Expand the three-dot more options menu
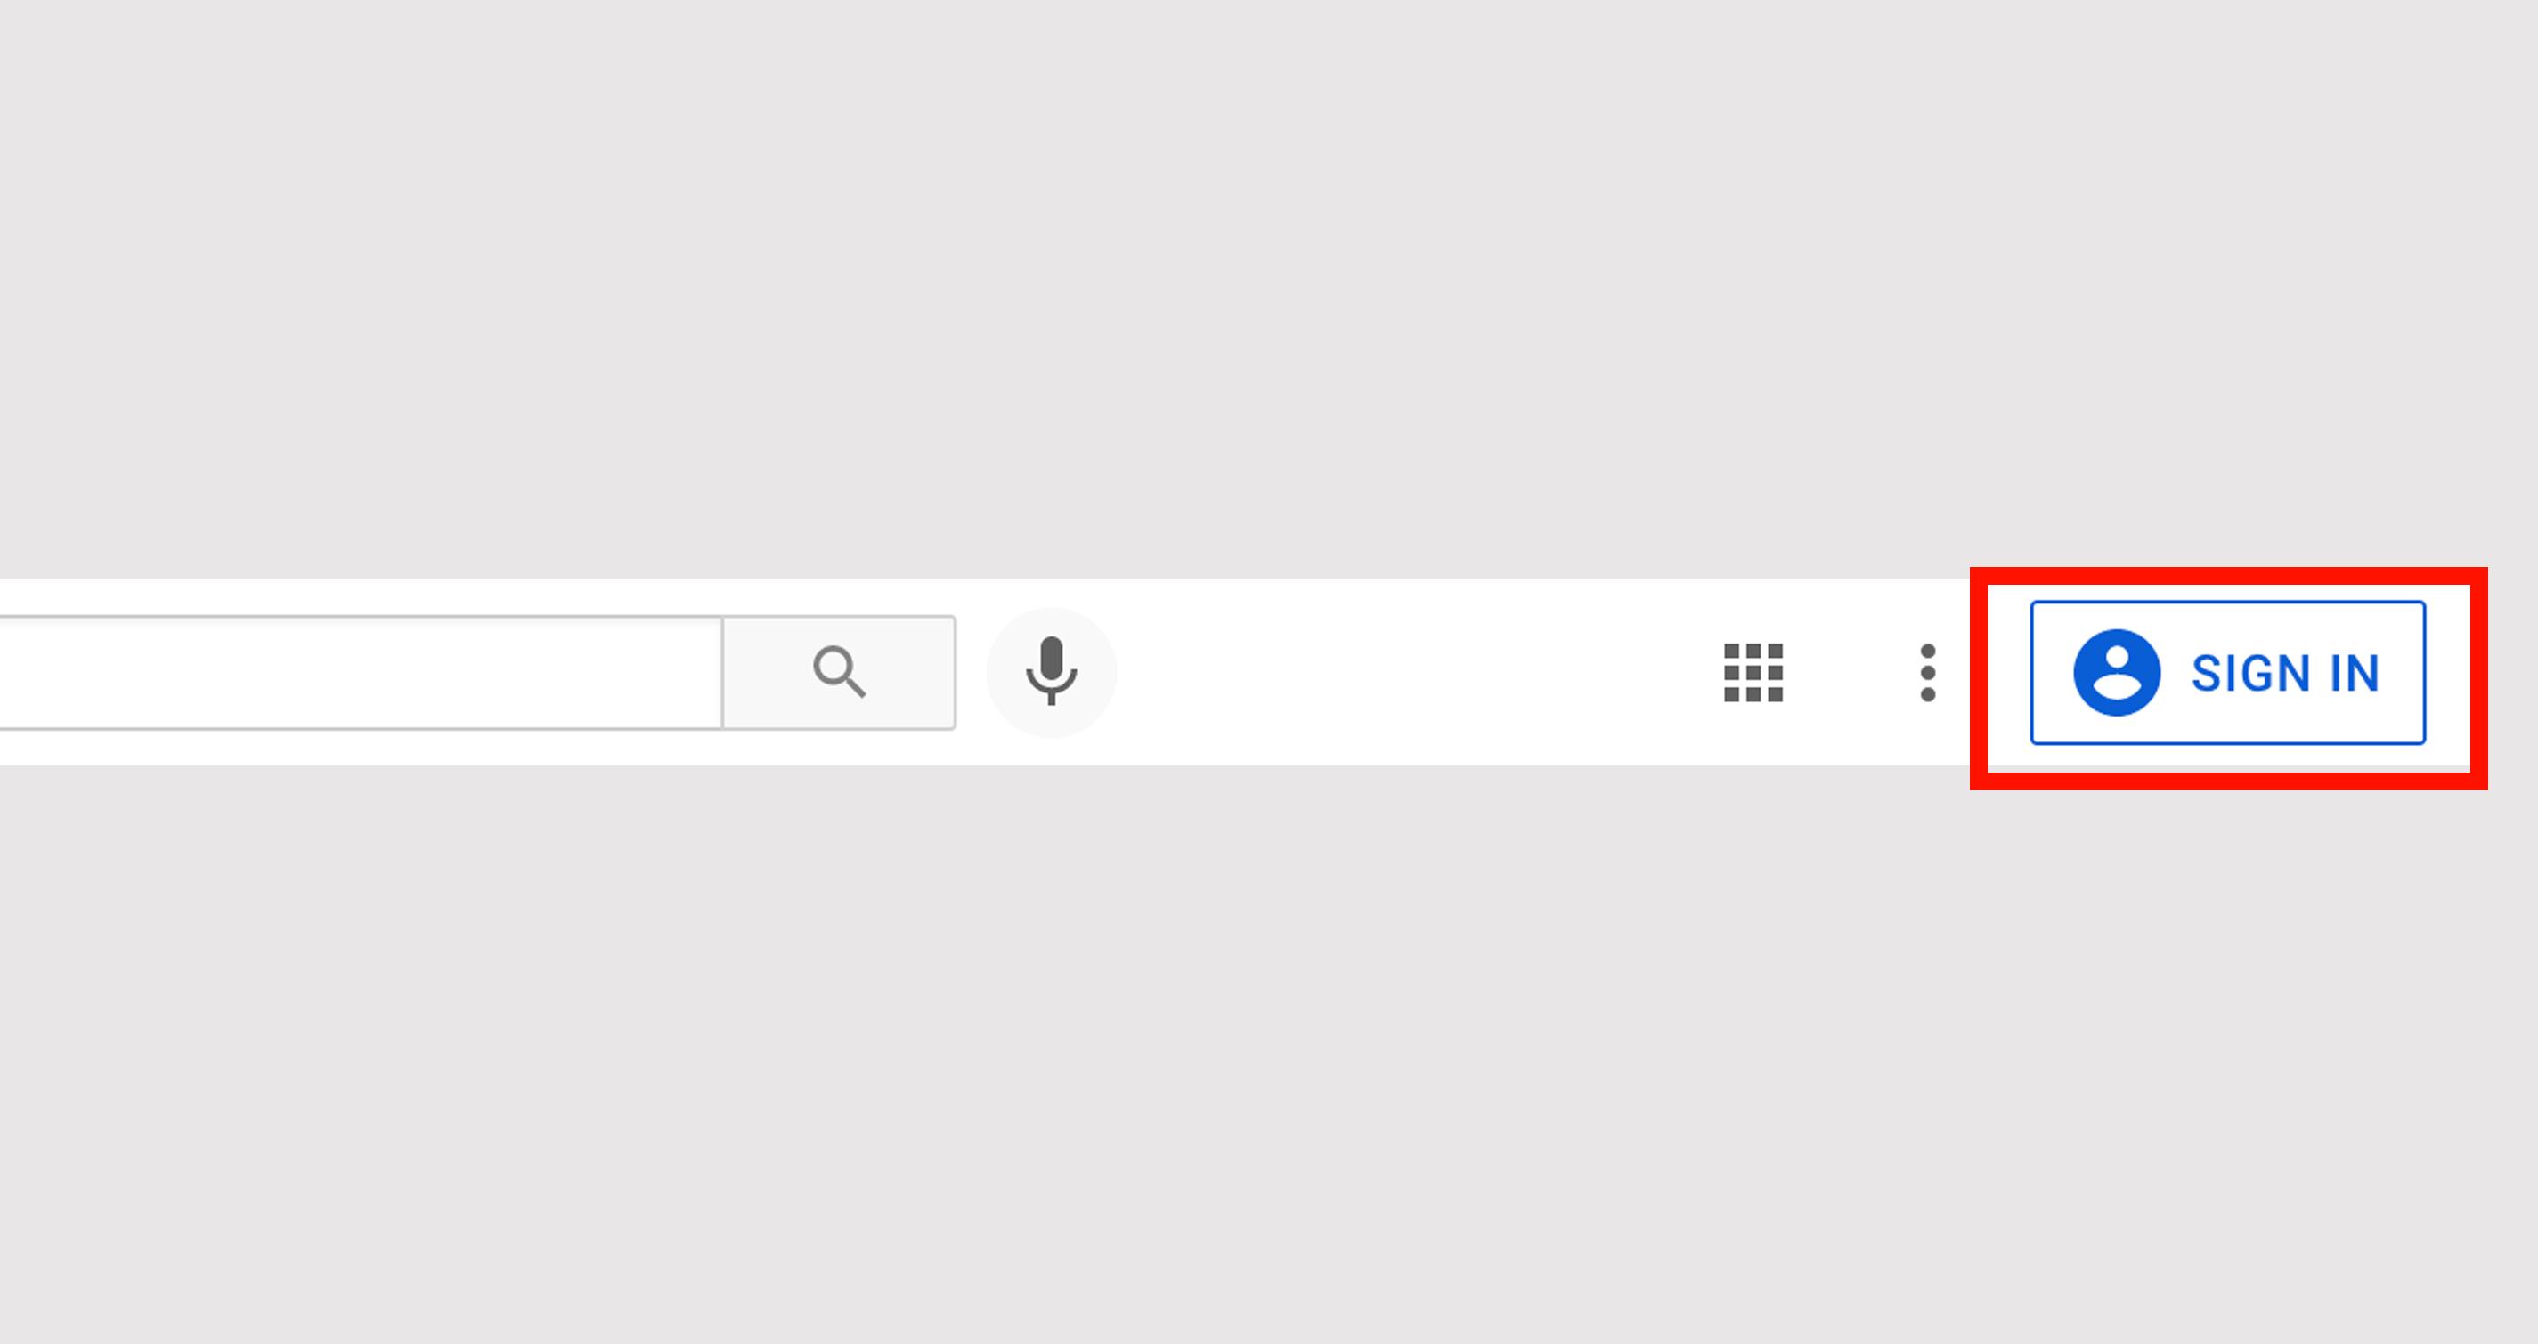 coord(1927,671)
